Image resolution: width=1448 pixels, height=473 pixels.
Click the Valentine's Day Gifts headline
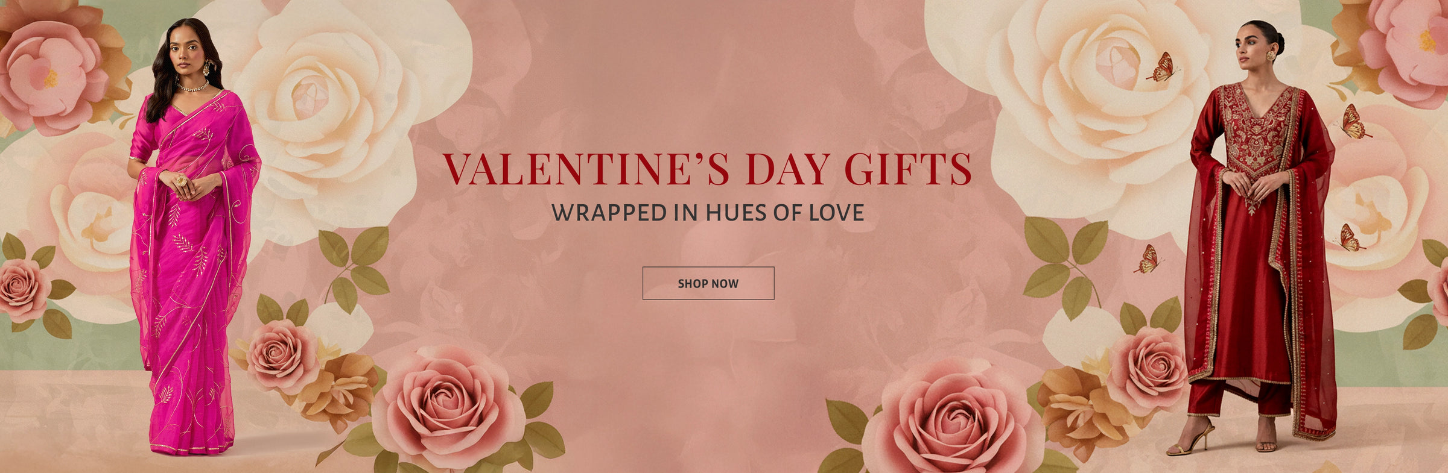707,169
